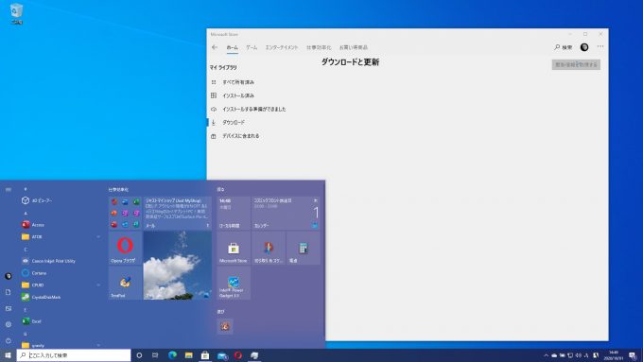
Task: Open the 電卓 calculator tile
Action: click(303, 248)
